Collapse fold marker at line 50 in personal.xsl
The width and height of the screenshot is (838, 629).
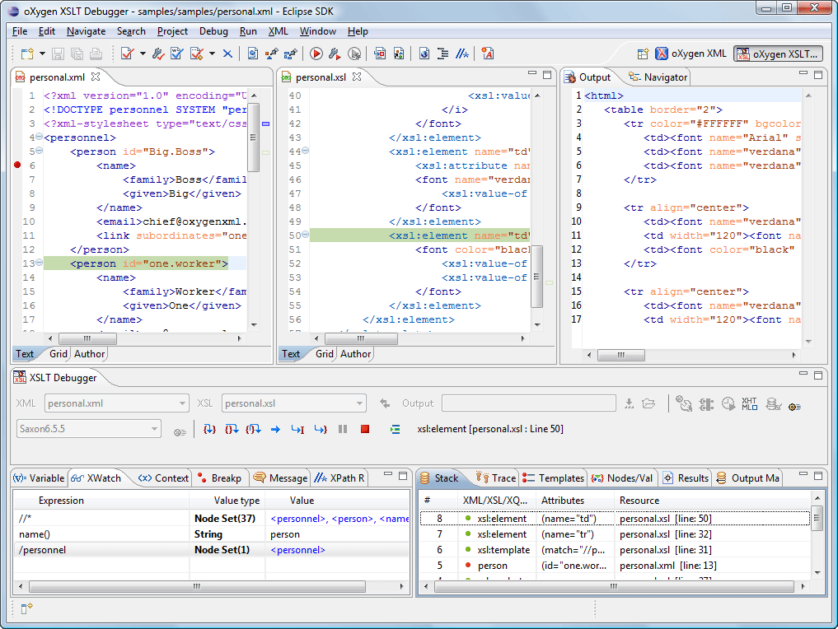[305, 235]
